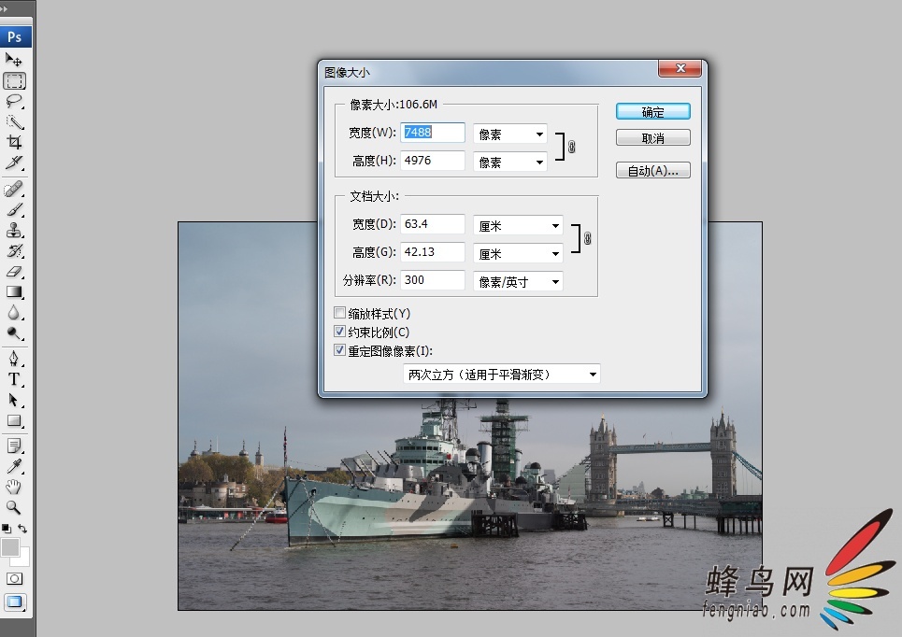
Task: Click the 分辨率 input field
Action: coord(433,280)
